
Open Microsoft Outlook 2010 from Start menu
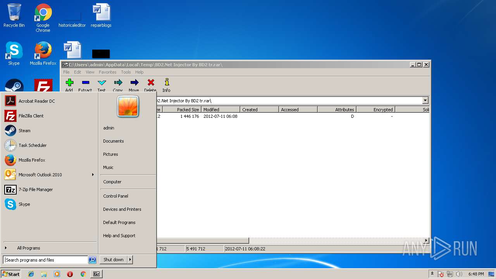50,175
